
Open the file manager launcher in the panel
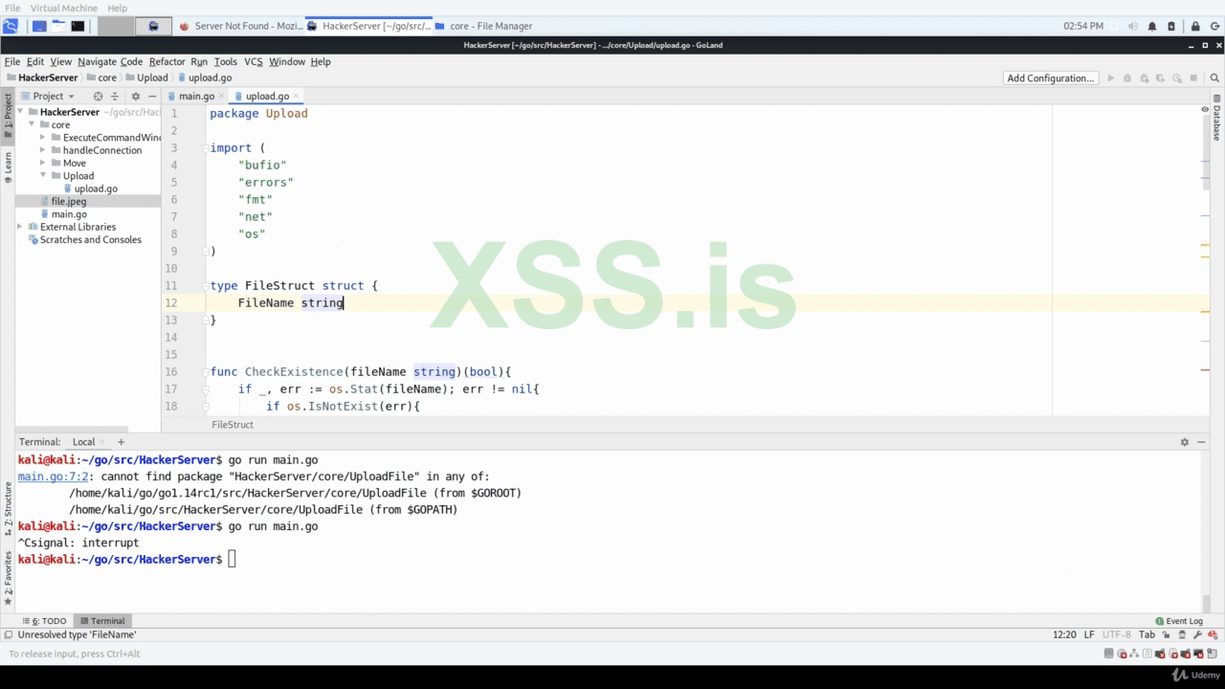point(58,26)
